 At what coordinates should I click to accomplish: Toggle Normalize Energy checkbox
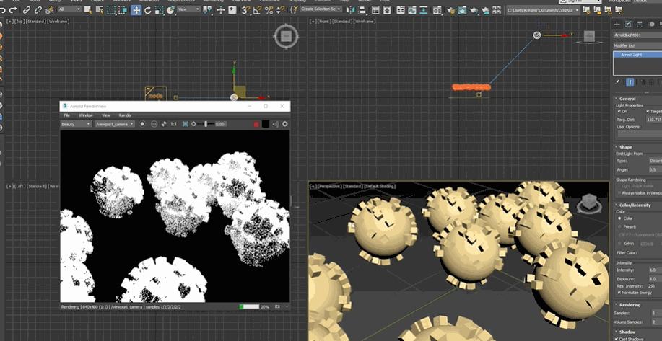click(619, 292)
